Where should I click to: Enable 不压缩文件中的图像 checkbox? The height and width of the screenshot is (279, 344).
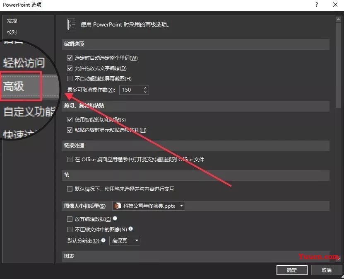[x=70, y=230]
